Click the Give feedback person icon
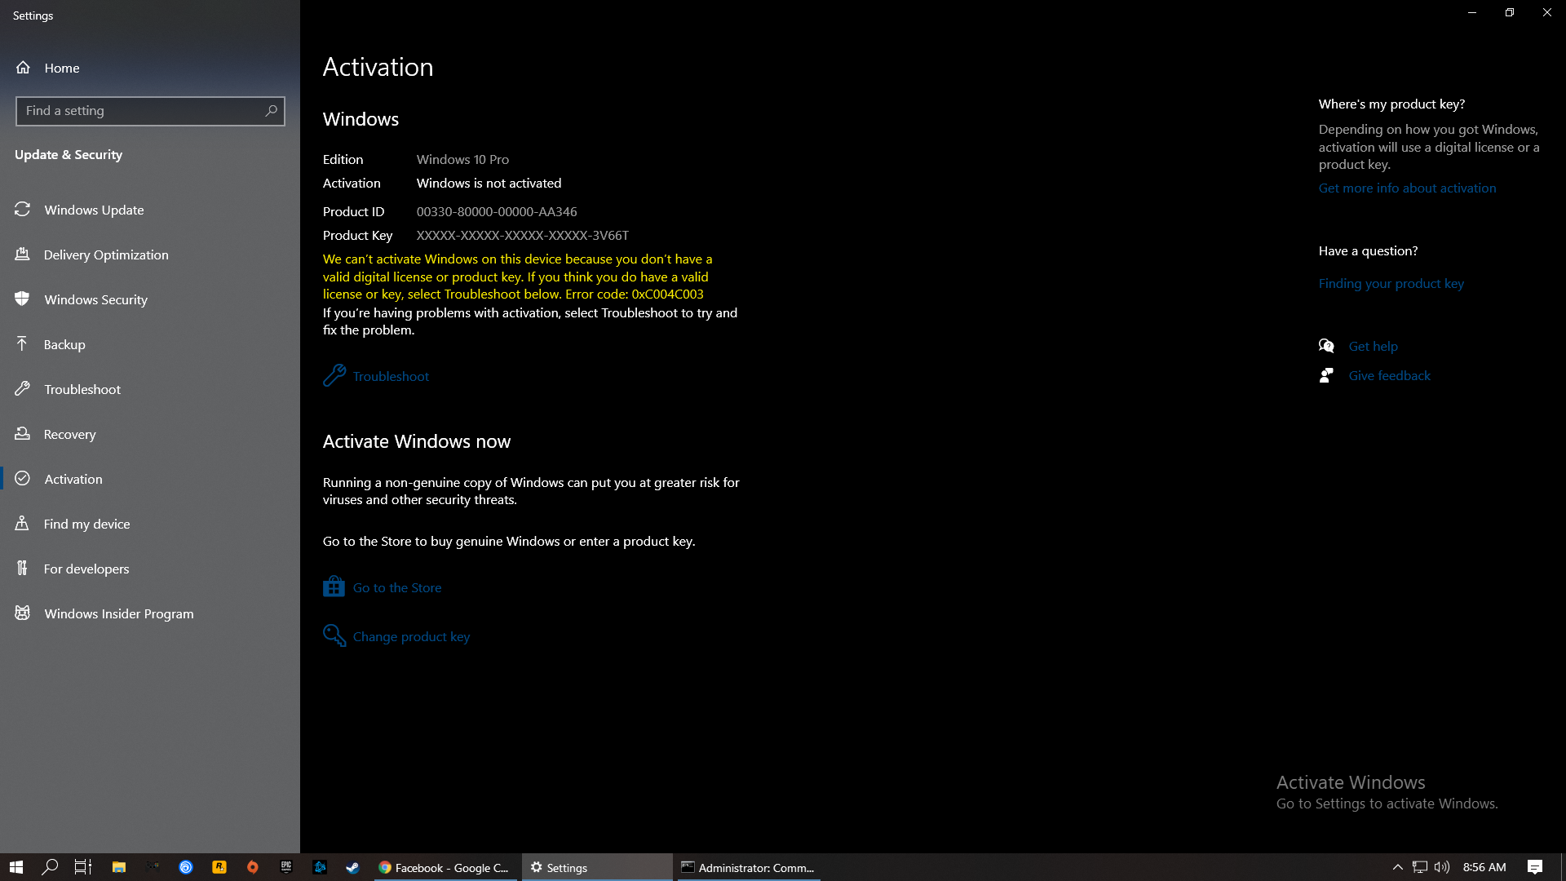1566x881 pixels. (1326, 375)
